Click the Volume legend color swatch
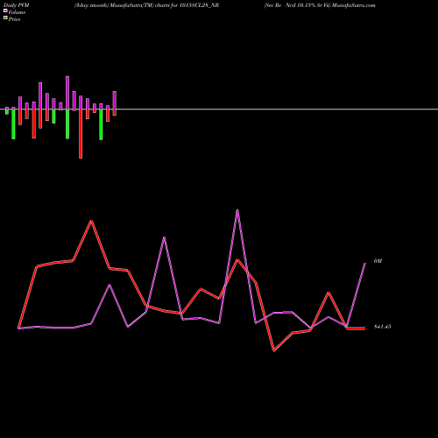The height and width of the screenshot is (438, 438). click(x=5, y=11)
